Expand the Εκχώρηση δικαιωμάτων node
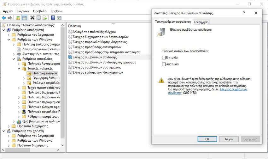The width and height of the screenshot is (268, 159). 24,78
